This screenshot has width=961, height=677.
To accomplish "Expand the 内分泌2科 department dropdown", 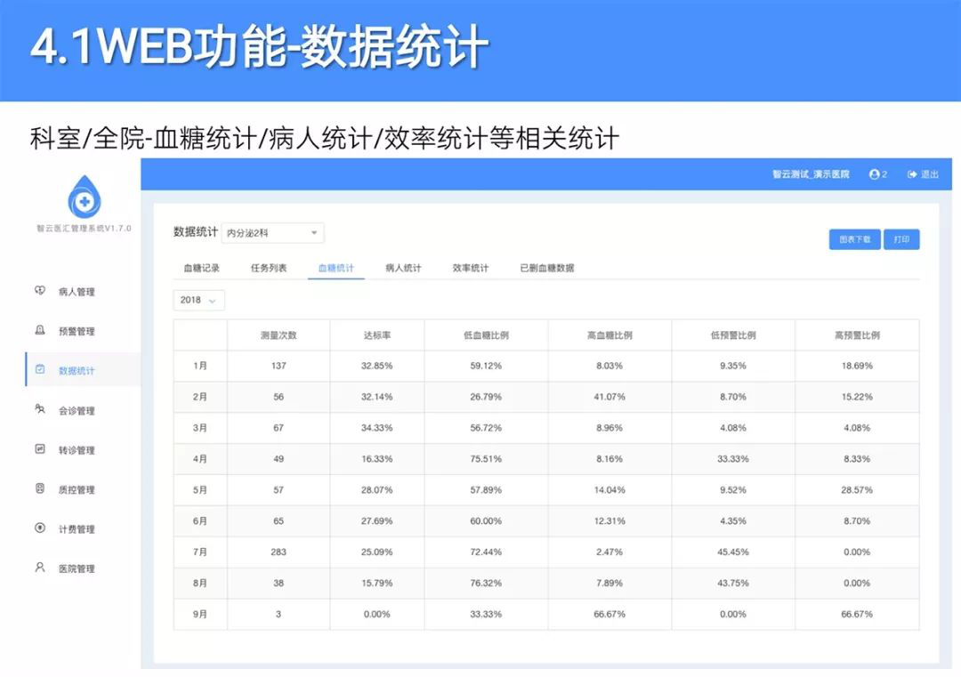I will click(273, 233).
